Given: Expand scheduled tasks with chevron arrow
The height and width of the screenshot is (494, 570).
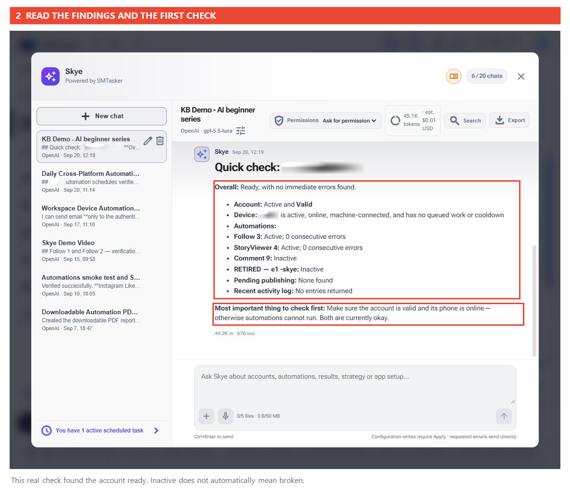Looking at the screenshot, I should click(156, 431).
